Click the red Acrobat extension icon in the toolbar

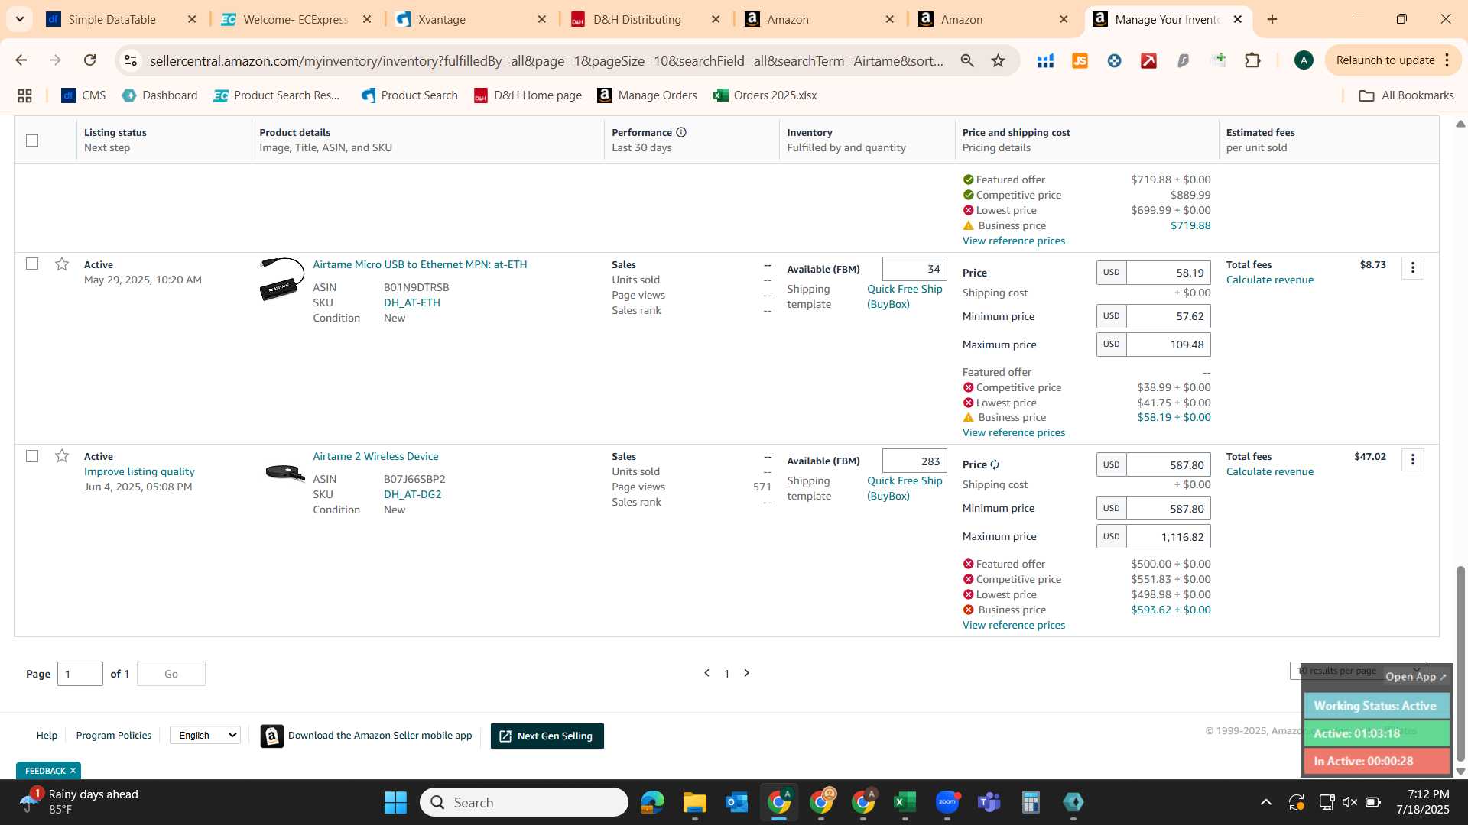point(1148,60)
